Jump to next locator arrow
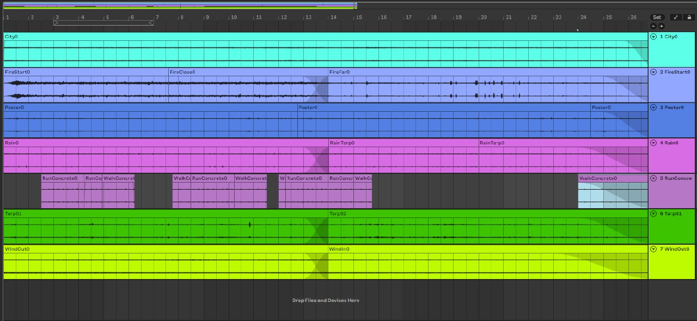This screenshot has height=321, width=697. pos(661,26)
